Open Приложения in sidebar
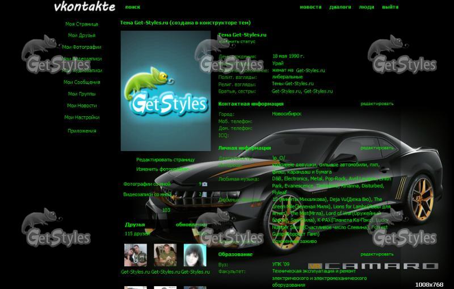The image size is (454, 289). (82, 131)
